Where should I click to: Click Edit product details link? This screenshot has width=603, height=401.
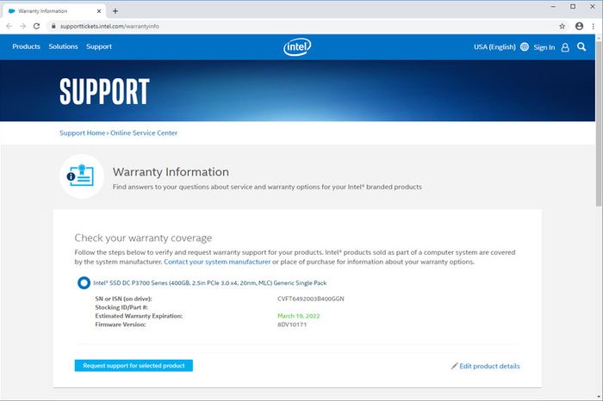click(489, 366)
